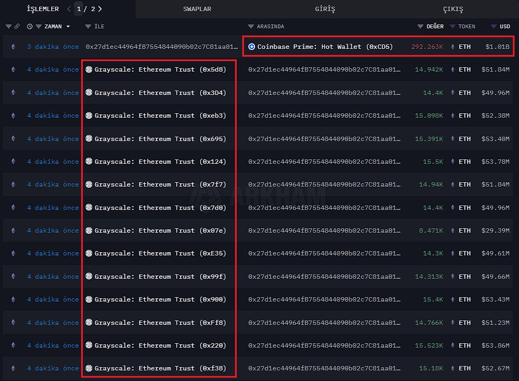
Task: Click the sender address 0x27d1ec... in first row
Action: [162, 47]
